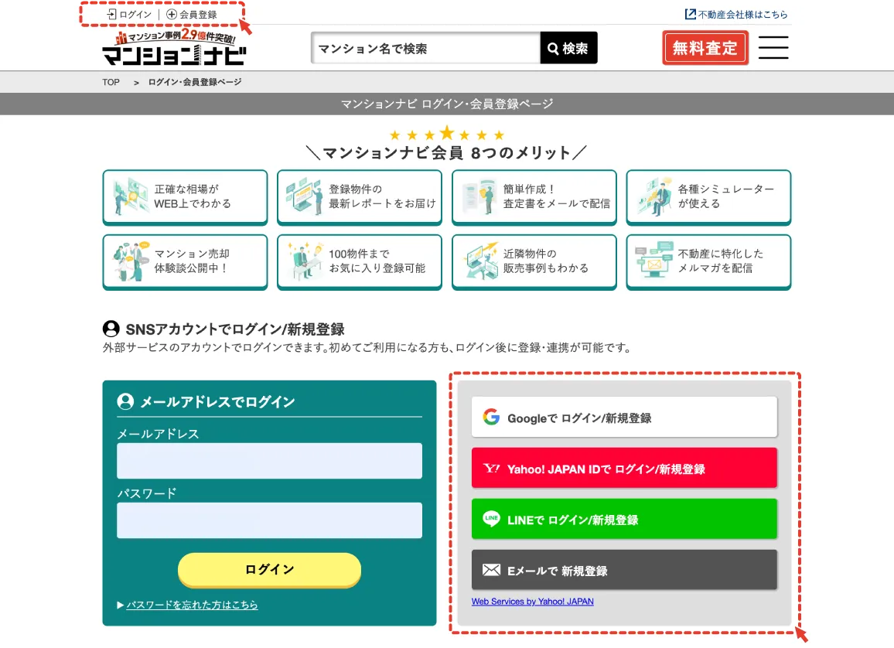Click the external-link icon before 不動産会社様はこちら
Image resolution: width=894 pixels, height=648 pixels.
[x=690, y=14]
